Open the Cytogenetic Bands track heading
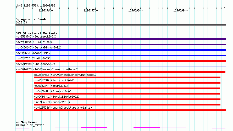This screenshot has height=131, width=233. [x=31, y=19]
